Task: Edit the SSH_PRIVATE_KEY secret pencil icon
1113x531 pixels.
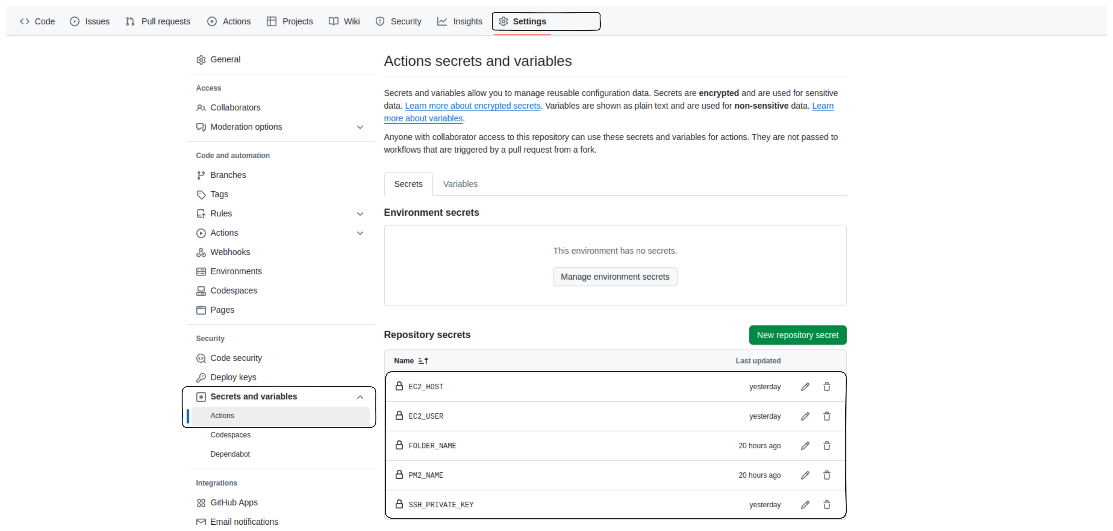Action: click(805, 504)
